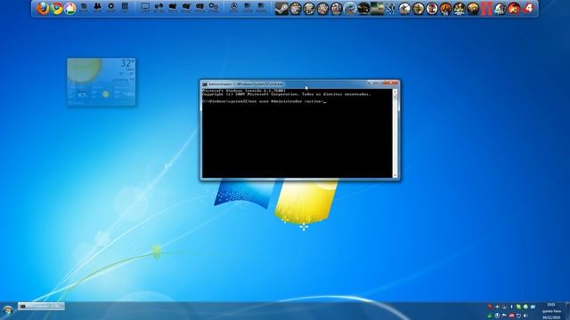Open Google Chrome from the dock
Viewport: 570px width, 320px height.
point(57,8)
